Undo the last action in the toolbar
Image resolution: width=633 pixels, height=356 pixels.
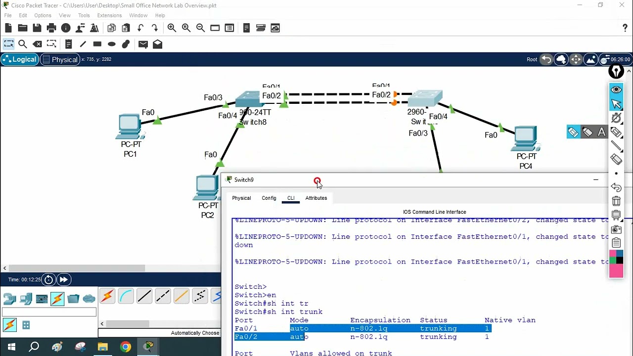pyautogui.click(x=140, y=28)
